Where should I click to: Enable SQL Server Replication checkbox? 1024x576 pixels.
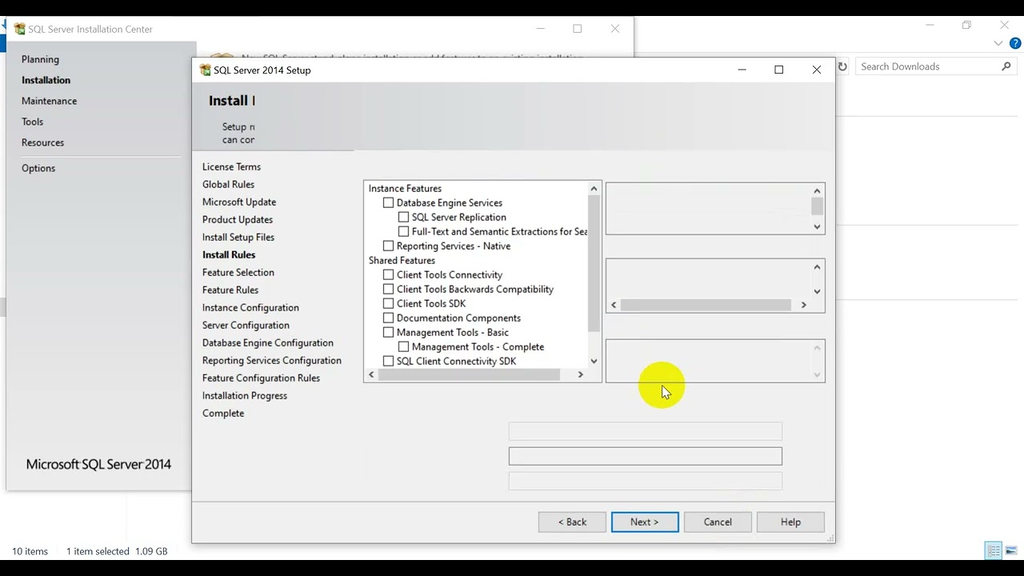pyautogui.click(x=403, y=218)
